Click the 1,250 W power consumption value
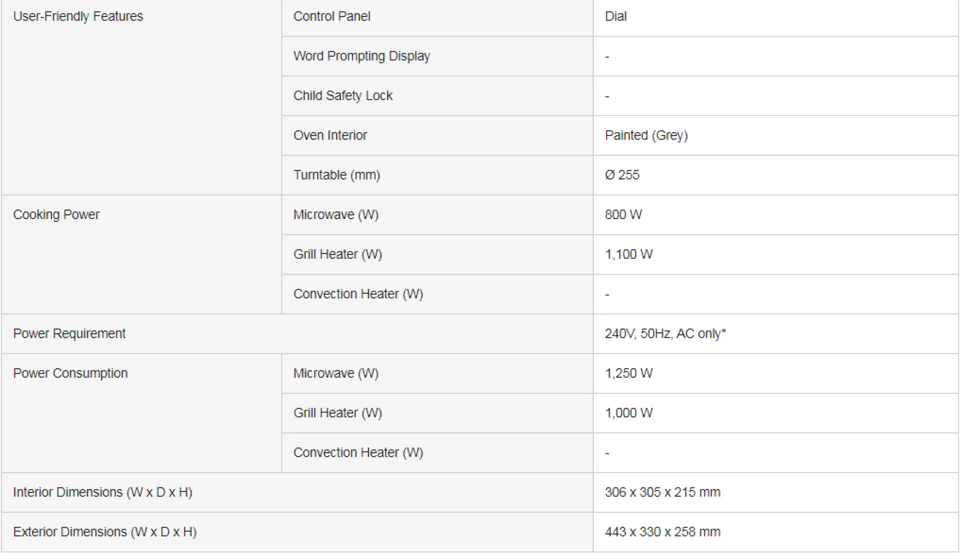Image resolution: width=960 pixels, height=559 pixels. (629, 373)
